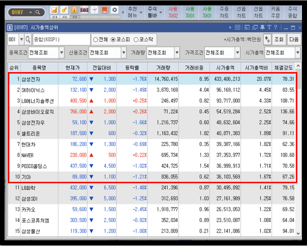Select the 코스닥 radio button
The width and height of the screenshot is (307, 246).
(x=136, y=40)
